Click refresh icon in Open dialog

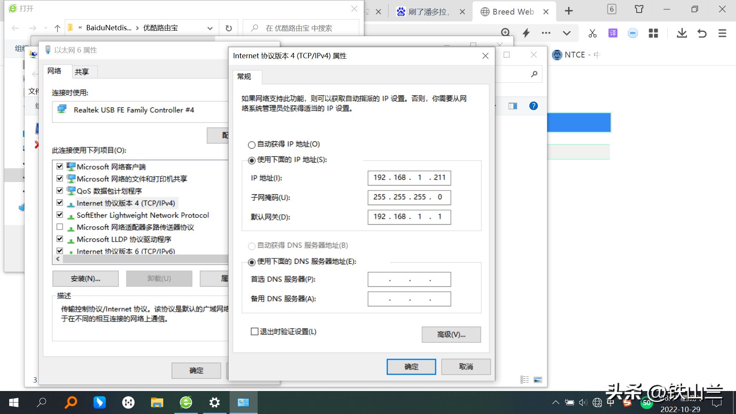(229, 28)
